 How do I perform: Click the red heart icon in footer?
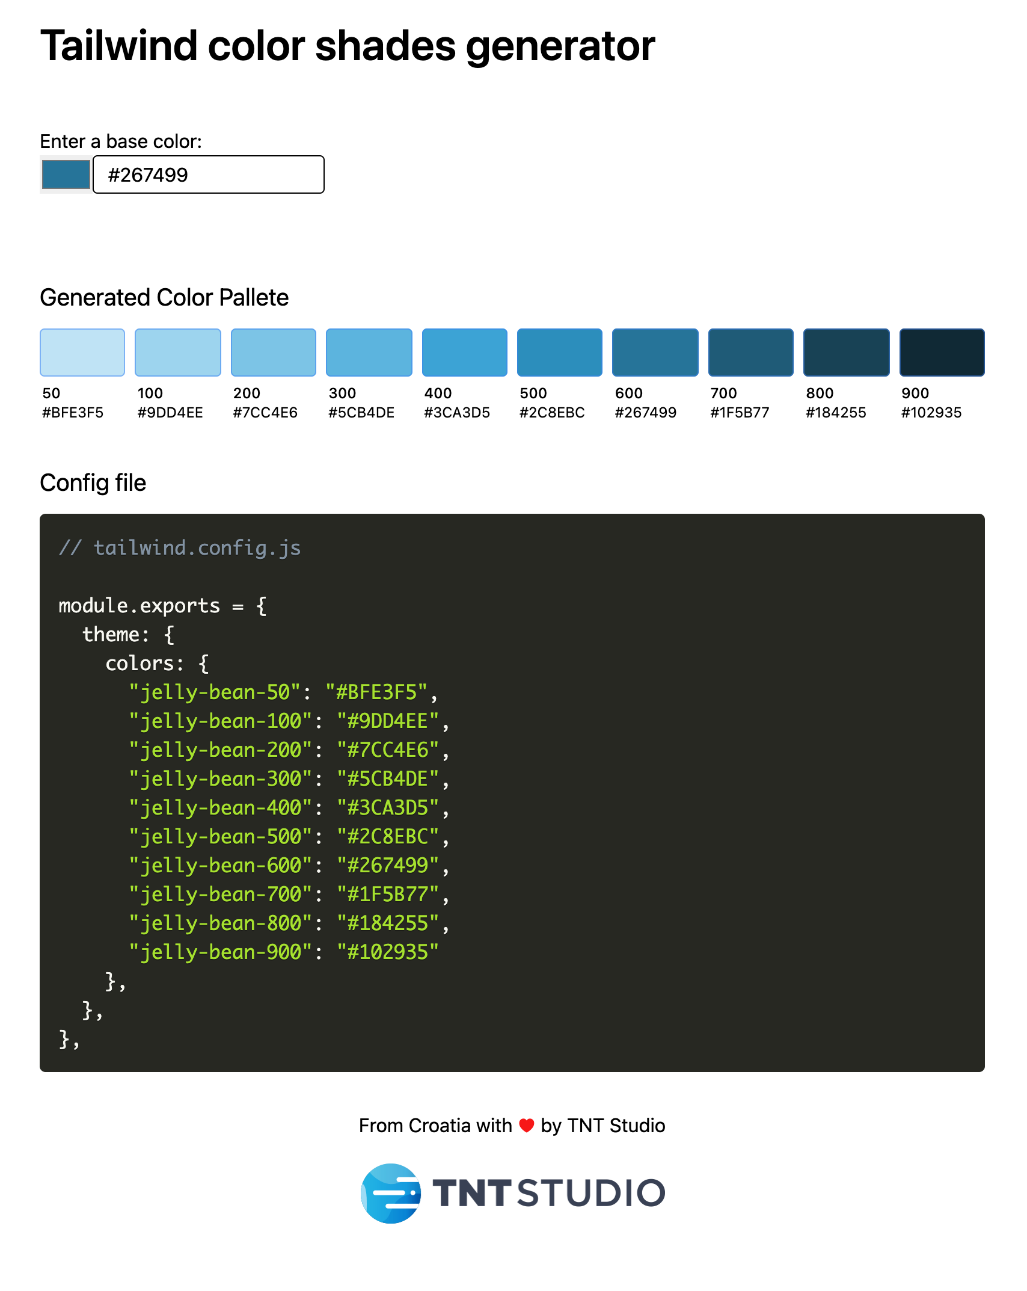(526, 1124)
